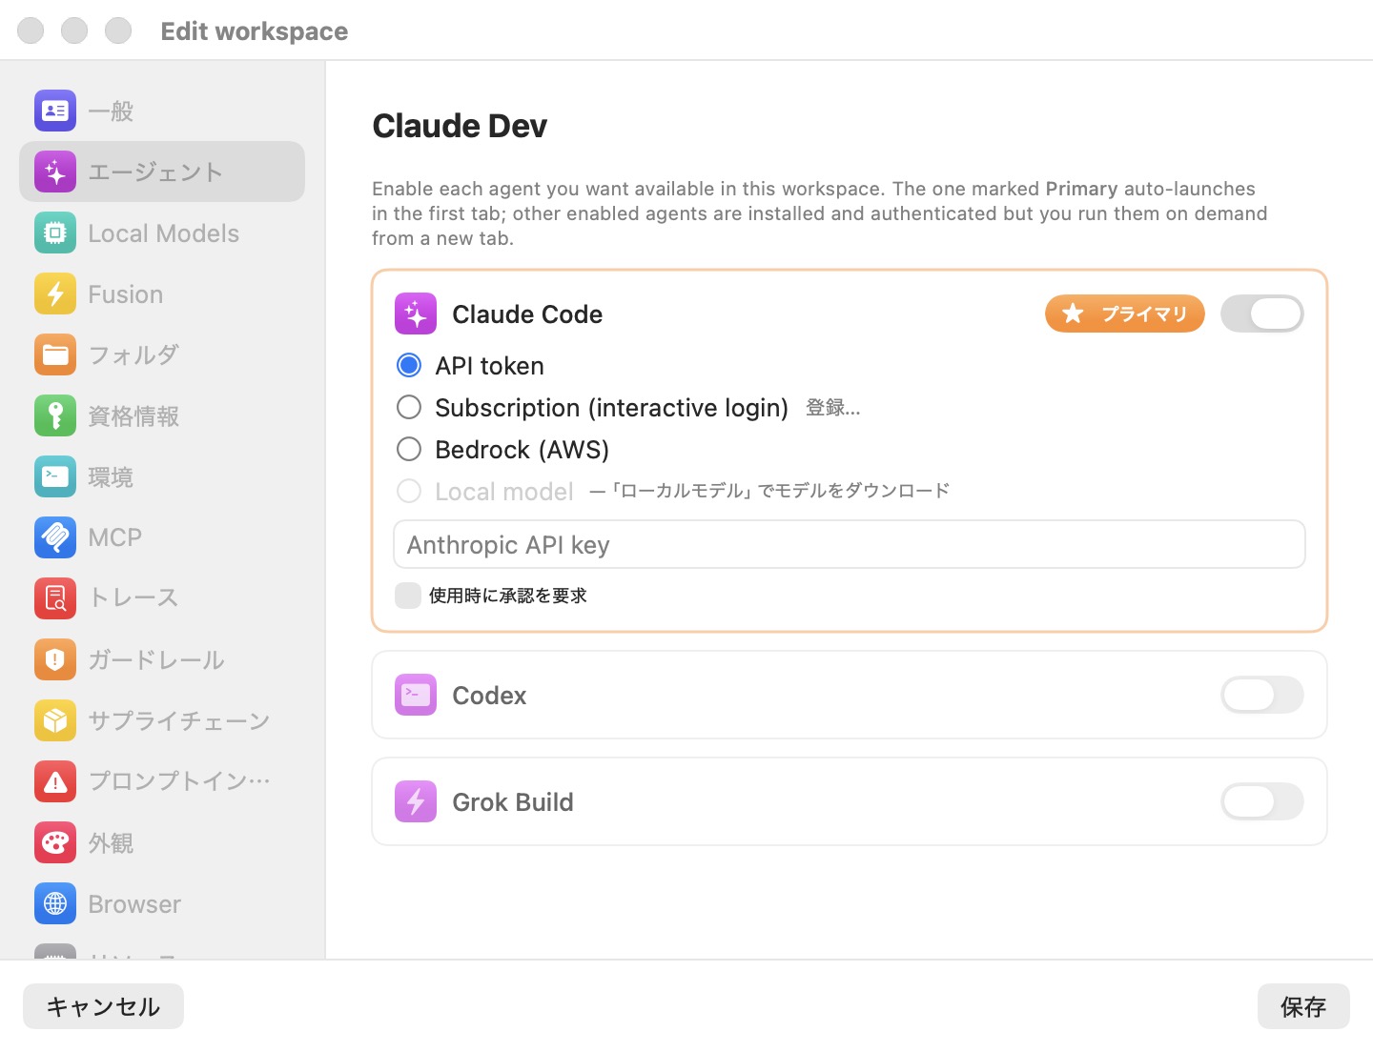Click the star in プライマリ badge
This screenshot has height=1052, width=1373.
pos(1073,314)
